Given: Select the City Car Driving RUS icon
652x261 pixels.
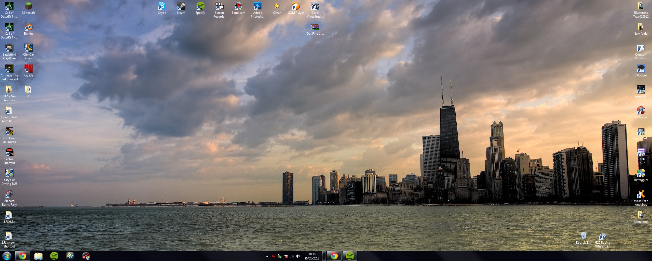Looking at the screenshot, I should (x=9, y=177).
